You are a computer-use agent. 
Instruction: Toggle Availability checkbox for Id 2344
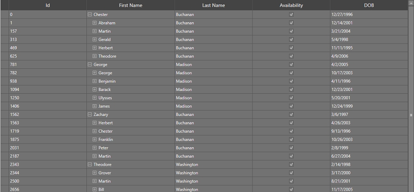[291, 173]
